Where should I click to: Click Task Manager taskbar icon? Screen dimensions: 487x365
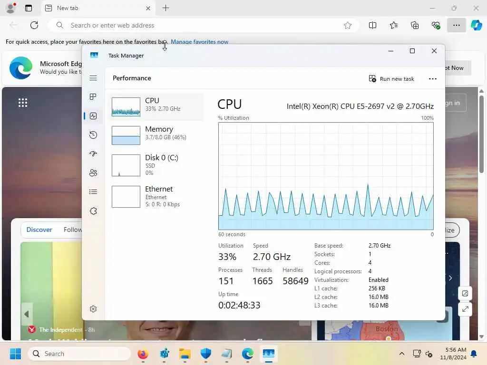click(268, 354)
